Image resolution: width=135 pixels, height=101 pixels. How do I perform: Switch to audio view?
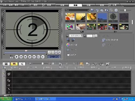[22, 64]
